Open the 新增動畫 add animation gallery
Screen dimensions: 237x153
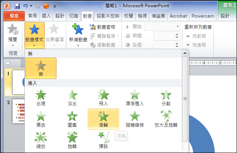point(78,35)
